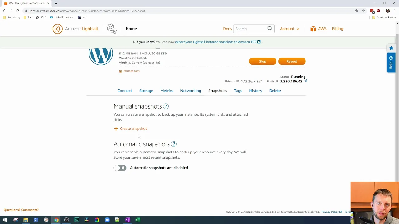This screenshot has width=399, height=224.
Task: Open the Manual snapshots help icon
Action: point(166,106)
